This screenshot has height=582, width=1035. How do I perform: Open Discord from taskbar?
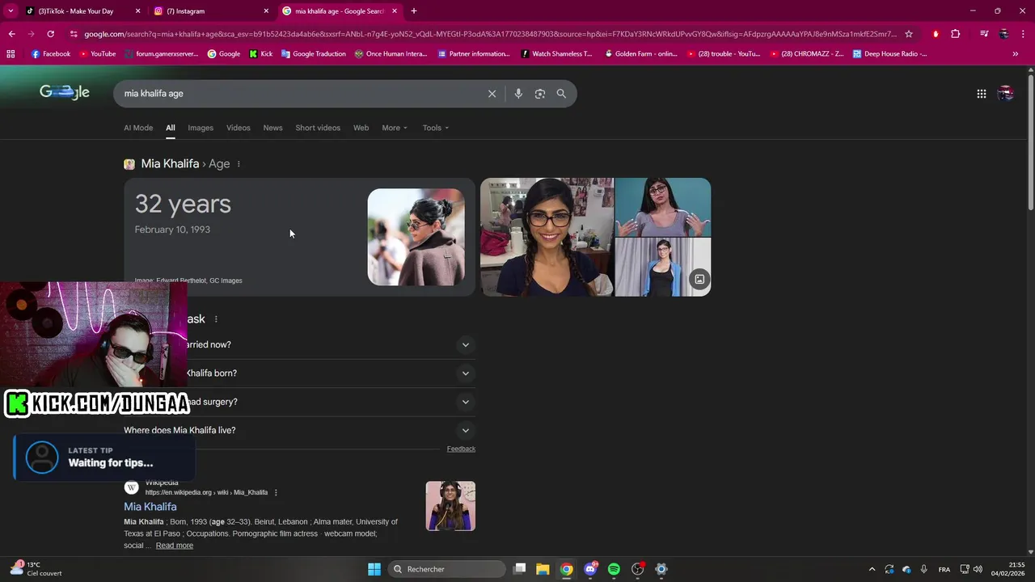590,569
